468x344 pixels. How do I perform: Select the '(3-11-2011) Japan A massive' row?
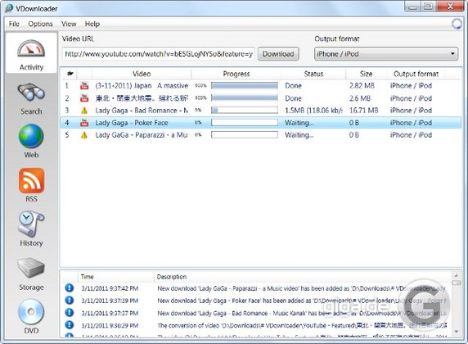260,86
